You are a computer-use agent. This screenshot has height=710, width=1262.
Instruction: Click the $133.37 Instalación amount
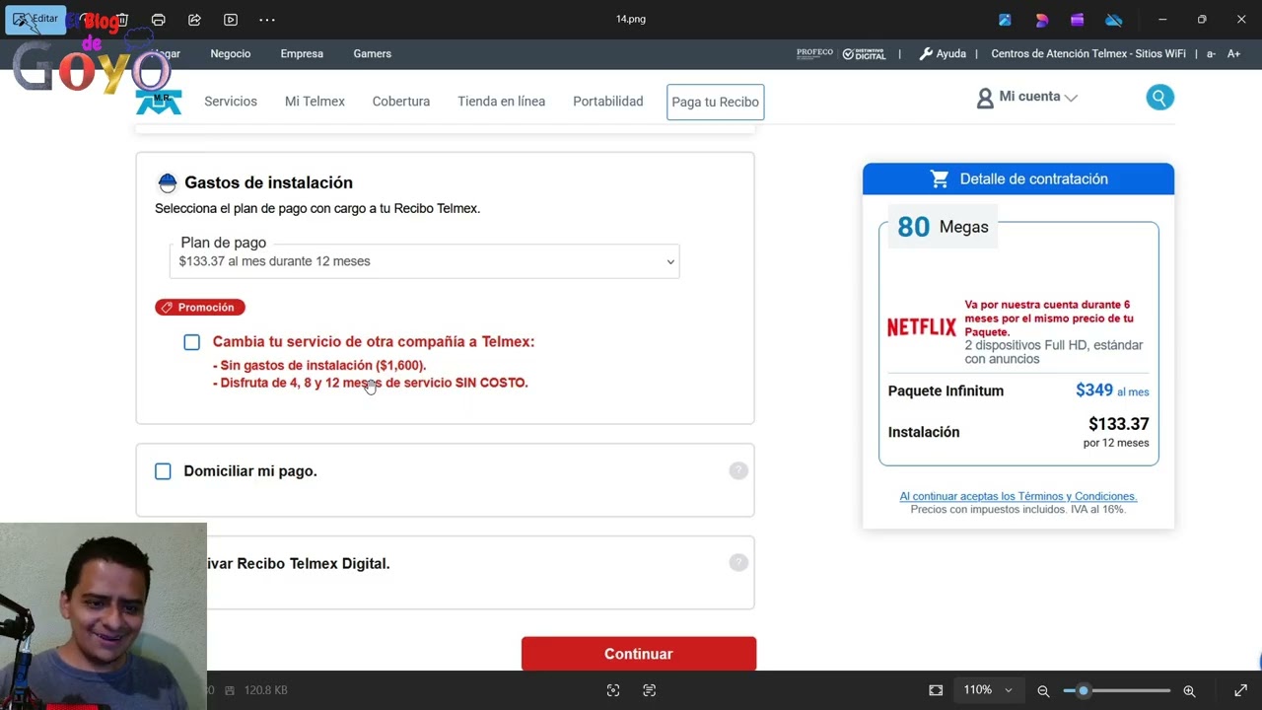[1118, 424]
